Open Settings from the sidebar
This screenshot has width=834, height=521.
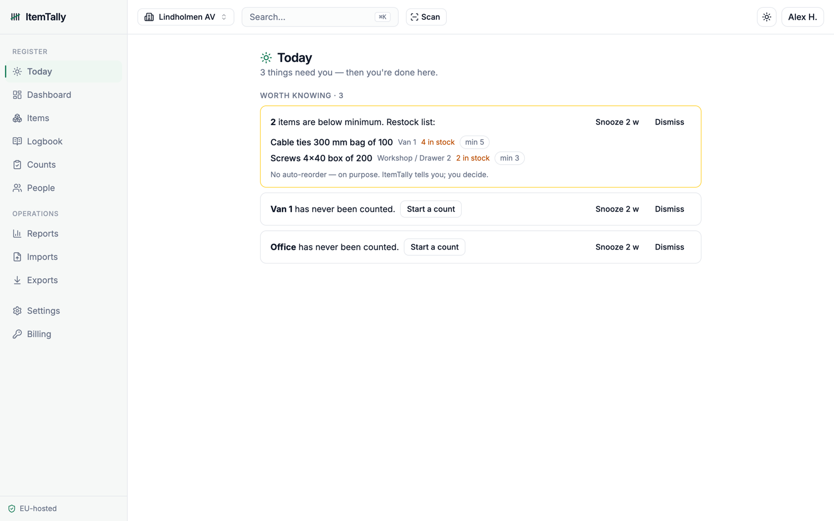(64, 311)
